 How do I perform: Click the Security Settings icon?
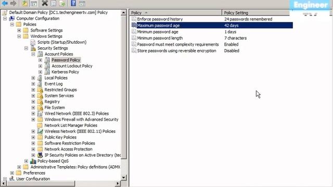pyautogui.click(x=33, y=48)
